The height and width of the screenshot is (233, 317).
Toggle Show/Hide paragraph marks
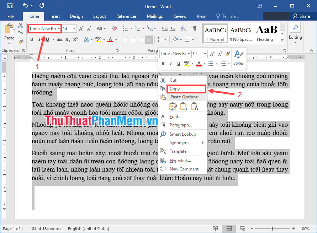pyautogui.click(x=194, y=28)
